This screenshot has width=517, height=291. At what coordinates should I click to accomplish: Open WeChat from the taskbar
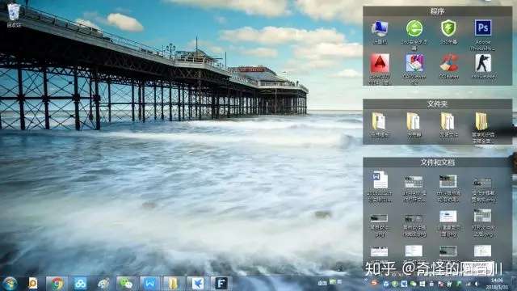pyautogui.click(x=126, y=284)
